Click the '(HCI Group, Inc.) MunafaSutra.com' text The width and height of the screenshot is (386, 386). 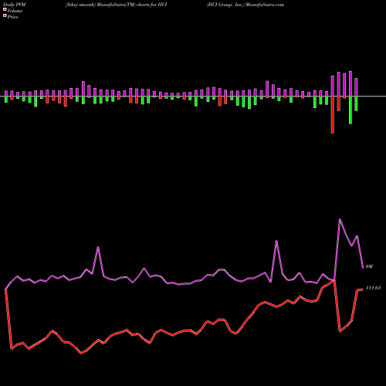[x=245, y=5]
